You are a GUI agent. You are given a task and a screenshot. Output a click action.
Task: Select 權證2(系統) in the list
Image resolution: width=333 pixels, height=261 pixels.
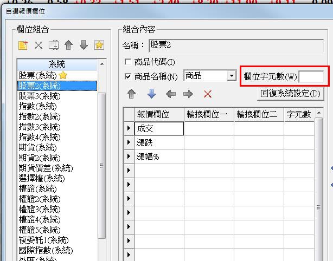coord(57,199)
